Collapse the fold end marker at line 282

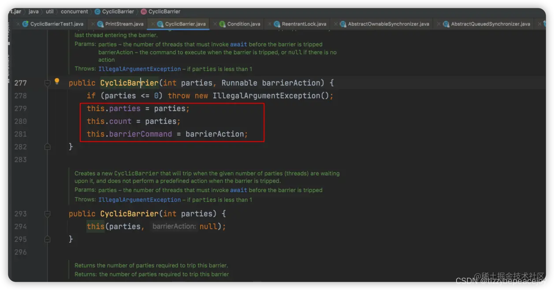click(x=48, y=147)
